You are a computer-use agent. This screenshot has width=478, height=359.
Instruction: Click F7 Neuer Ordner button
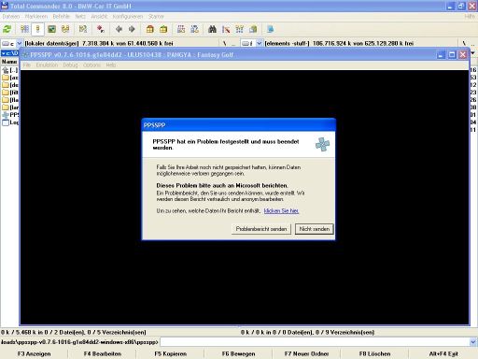pyautogui.click(x=306, y=354)
